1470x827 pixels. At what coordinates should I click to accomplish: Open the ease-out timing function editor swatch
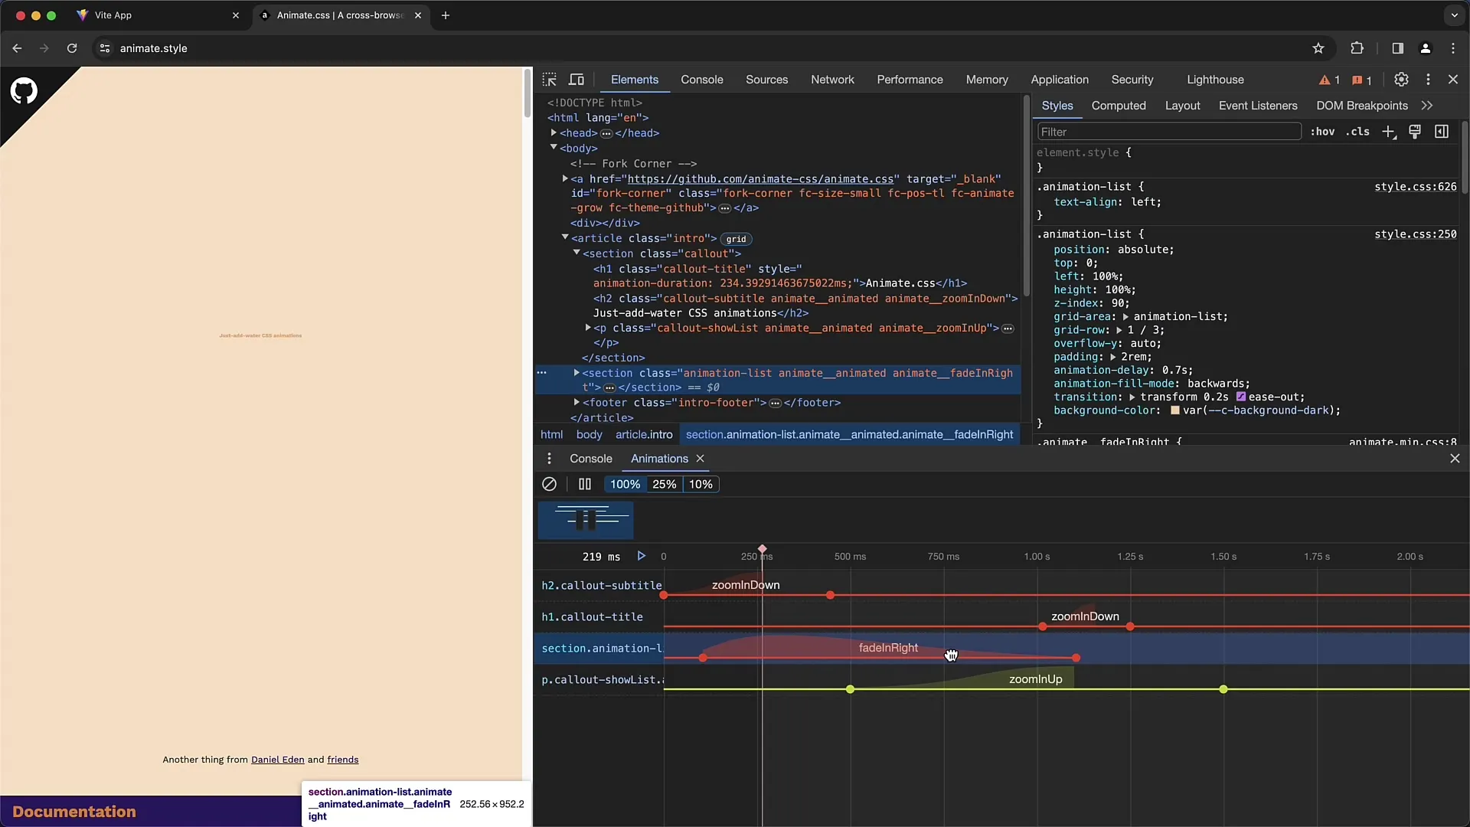click(1241, 397)
